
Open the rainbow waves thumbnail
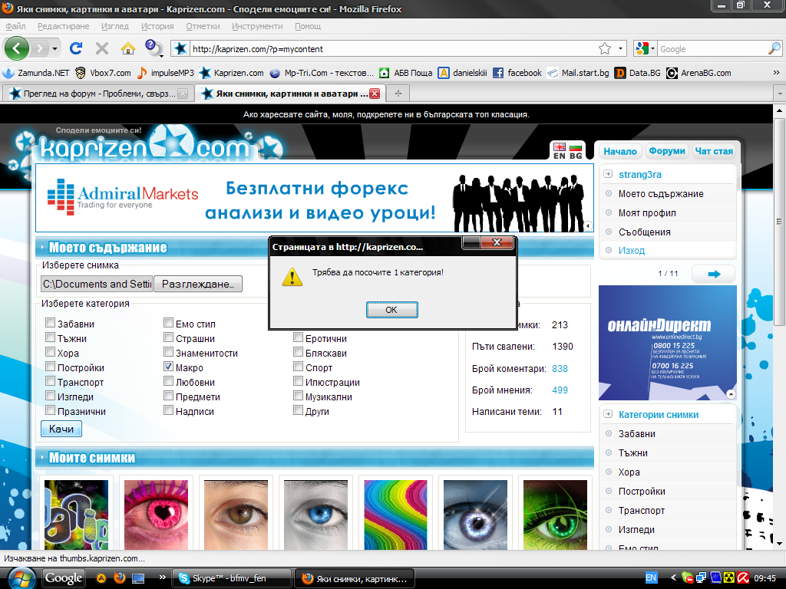click(x=395, y=515)
